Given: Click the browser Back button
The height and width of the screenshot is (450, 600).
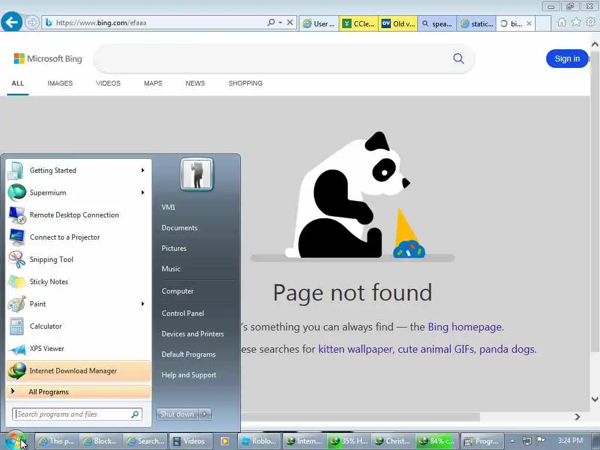Looking at the screenshot, I should click(12, 22).
